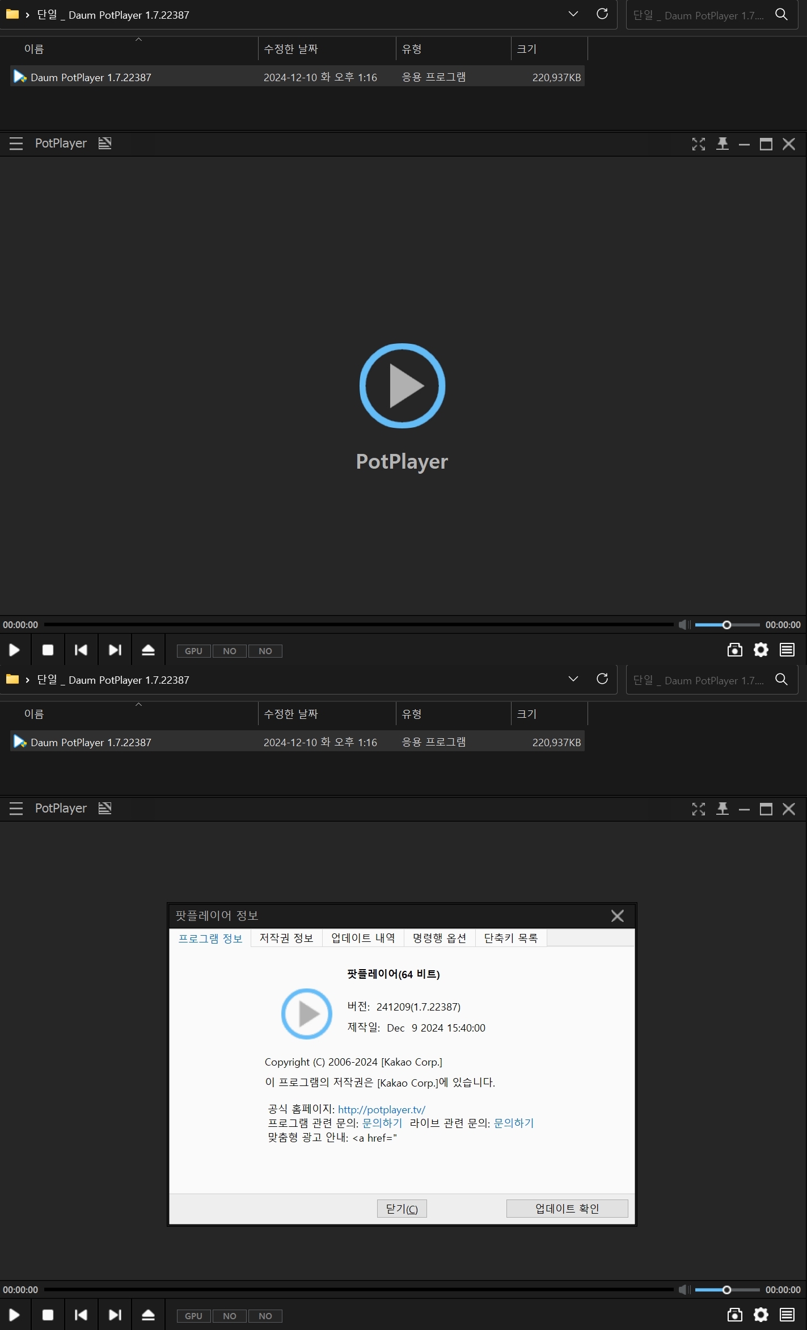Open screen capture camera icon in logo-showing PotPlayer window

pos(735,650)
